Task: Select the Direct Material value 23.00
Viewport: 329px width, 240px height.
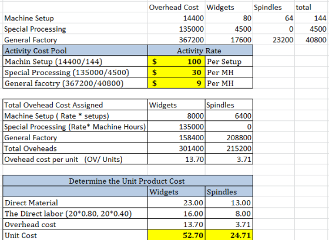Action: click(176, 202)
